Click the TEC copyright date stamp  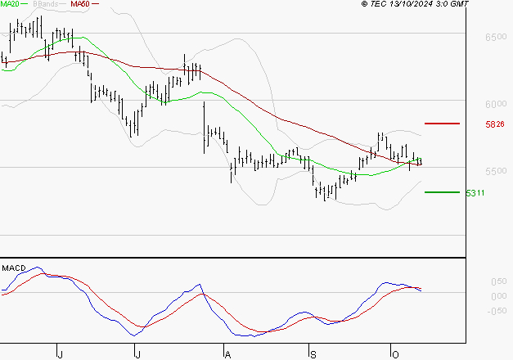pos(415,4)
